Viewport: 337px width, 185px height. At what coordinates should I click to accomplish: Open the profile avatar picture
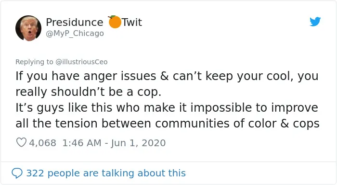pos(28,28)
